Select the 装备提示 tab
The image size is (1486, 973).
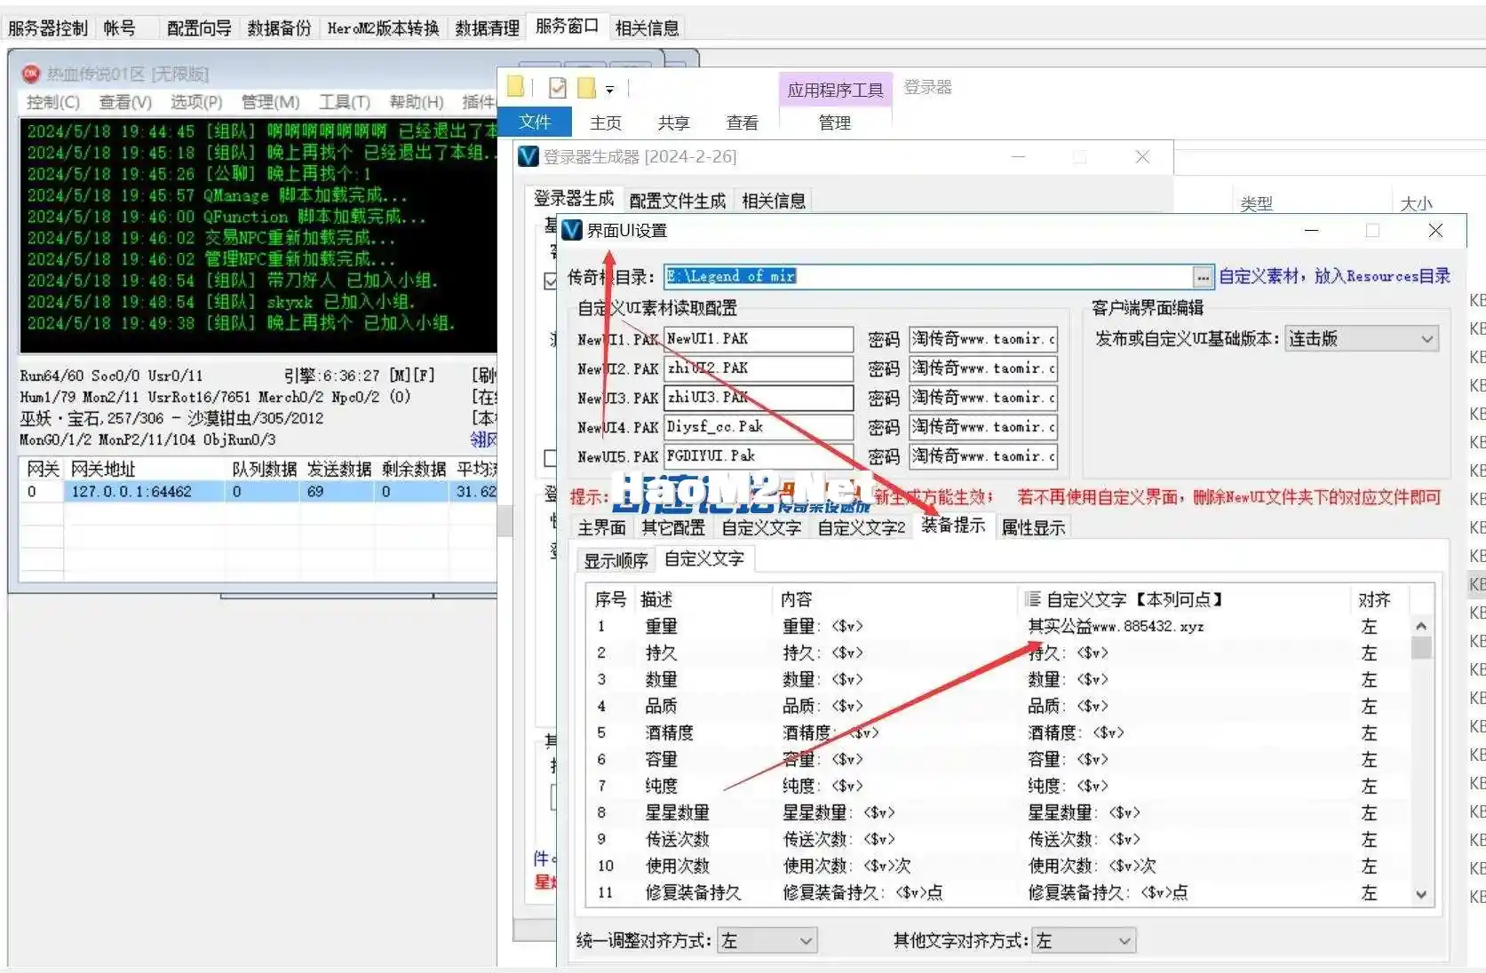coord(953,526)
